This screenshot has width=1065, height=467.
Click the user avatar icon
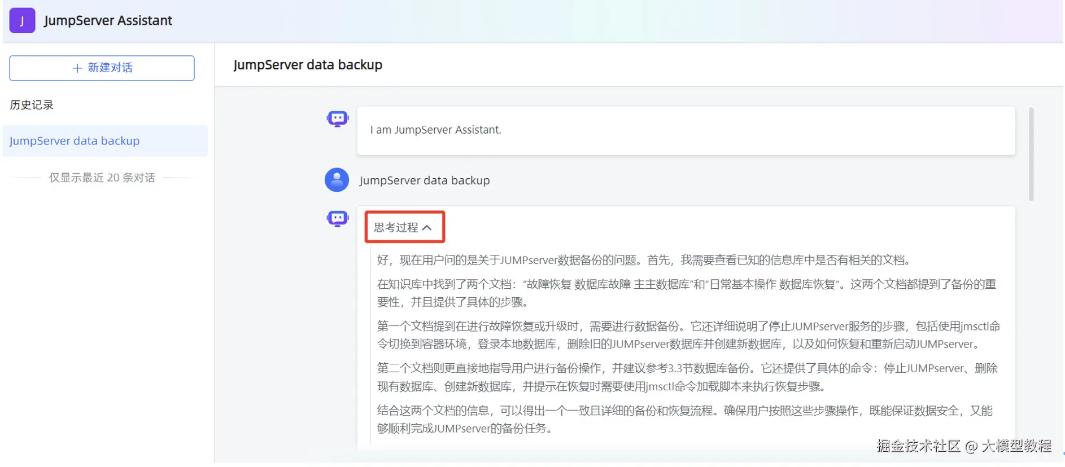(337, 180)
